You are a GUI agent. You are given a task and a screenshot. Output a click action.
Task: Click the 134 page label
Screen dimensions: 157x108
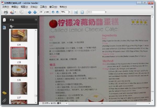(19, 45)
